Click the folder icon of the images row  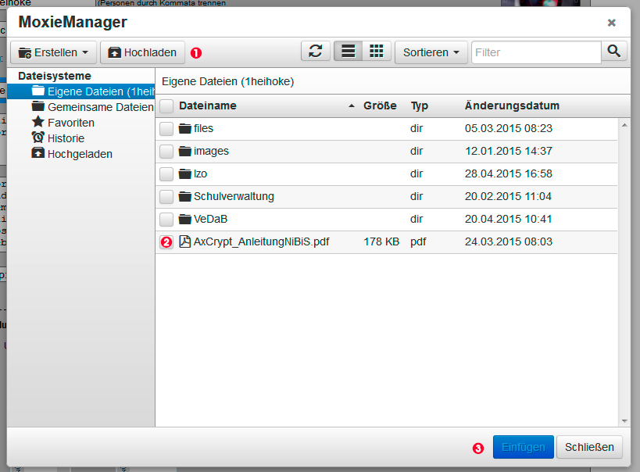(185, 151)
